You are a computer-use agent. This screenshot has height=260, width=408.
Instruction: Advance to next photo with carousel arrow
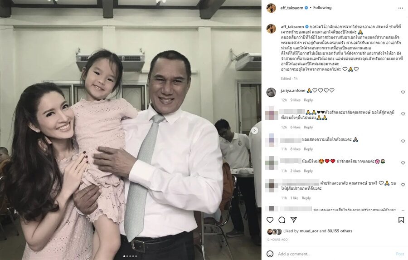point(255,131)
